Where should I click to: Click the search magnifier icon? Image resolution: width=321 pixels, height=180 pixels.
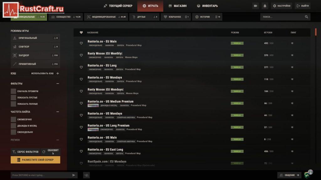click(x=307, y=17)
